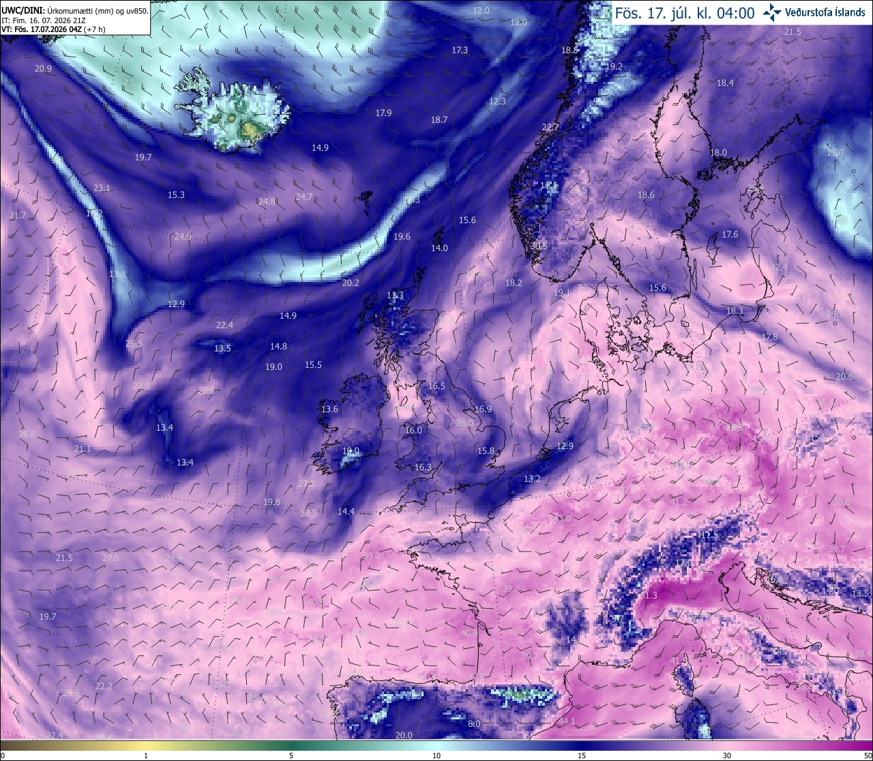Viewport: 873px width, 761px height.
Task: Click the 5 tick on the colour legend
Action: coord(291,756)
